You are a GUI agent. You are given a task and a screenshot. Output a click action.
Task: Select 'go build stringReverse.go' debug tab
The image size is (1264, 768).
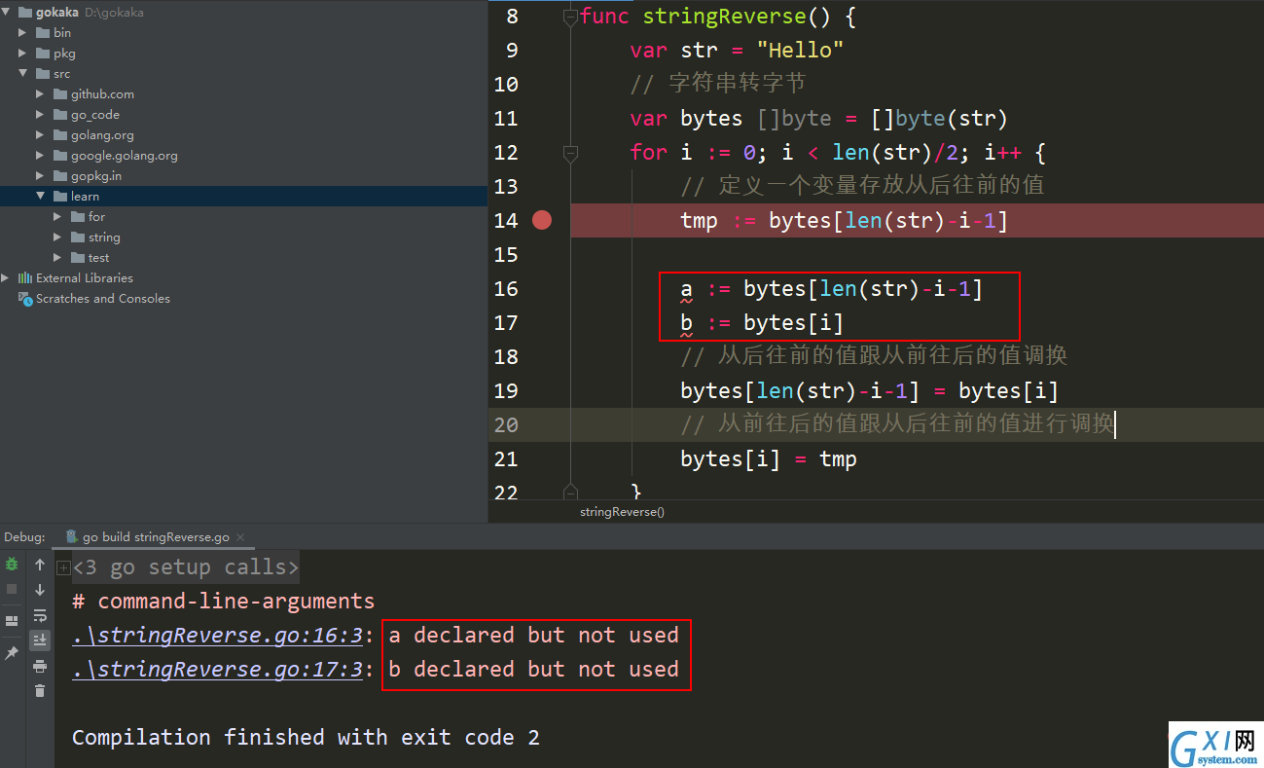click(x=156, y=536)
